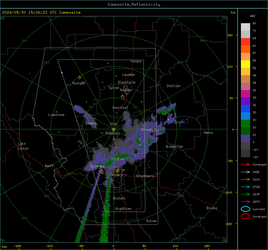Image resolution: width=268 pixels, height=250 pixels.
Task: Click the Hanna label
Action: tap(208, 133)
